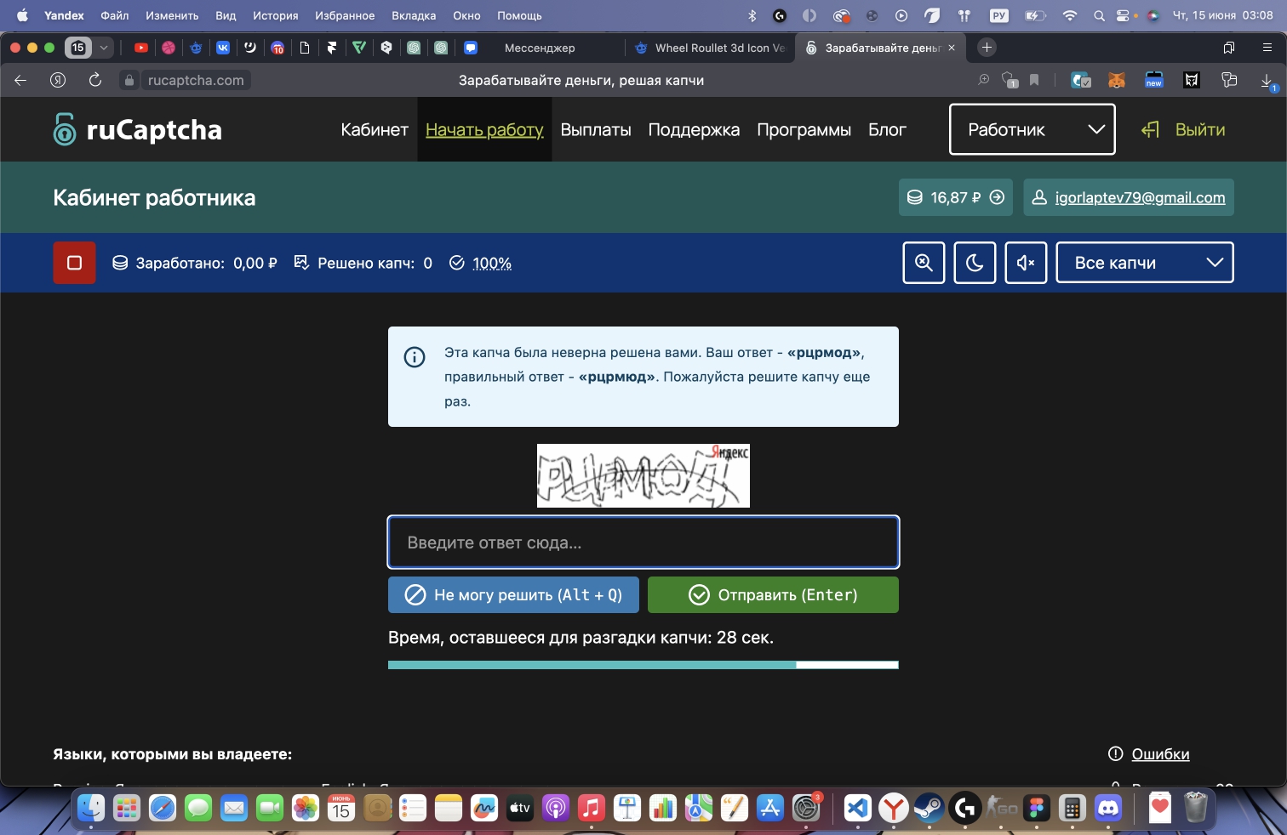The image size is (1287, 835).
Task: Click the ruCaptcha logo
Action: pyautogui.click(x=137, y=129)
